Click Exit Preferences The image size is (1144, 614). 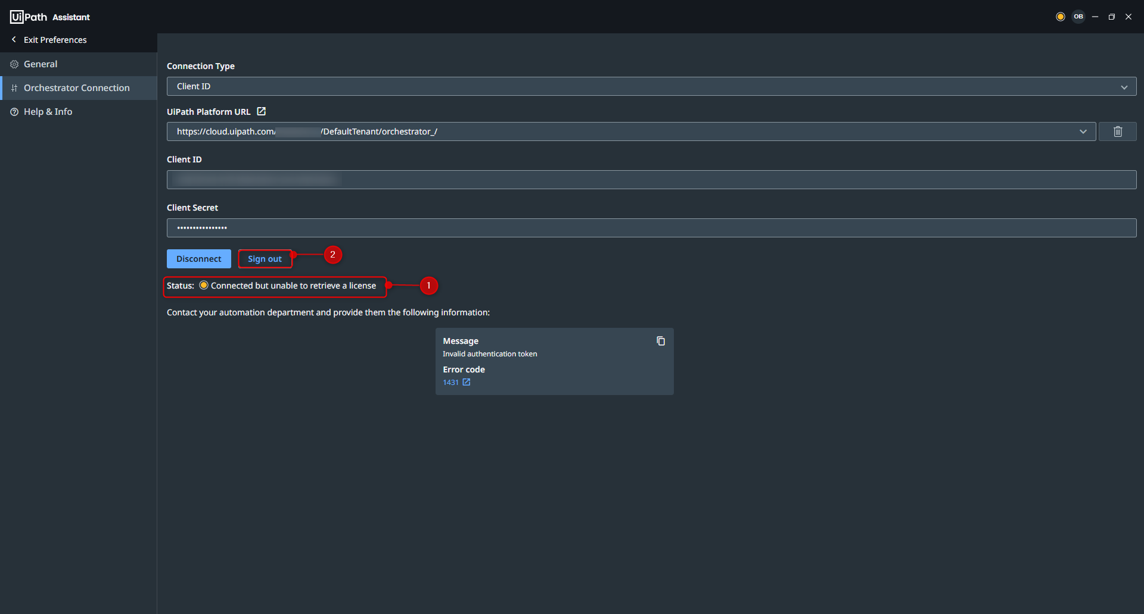click(x=55, y=40)
